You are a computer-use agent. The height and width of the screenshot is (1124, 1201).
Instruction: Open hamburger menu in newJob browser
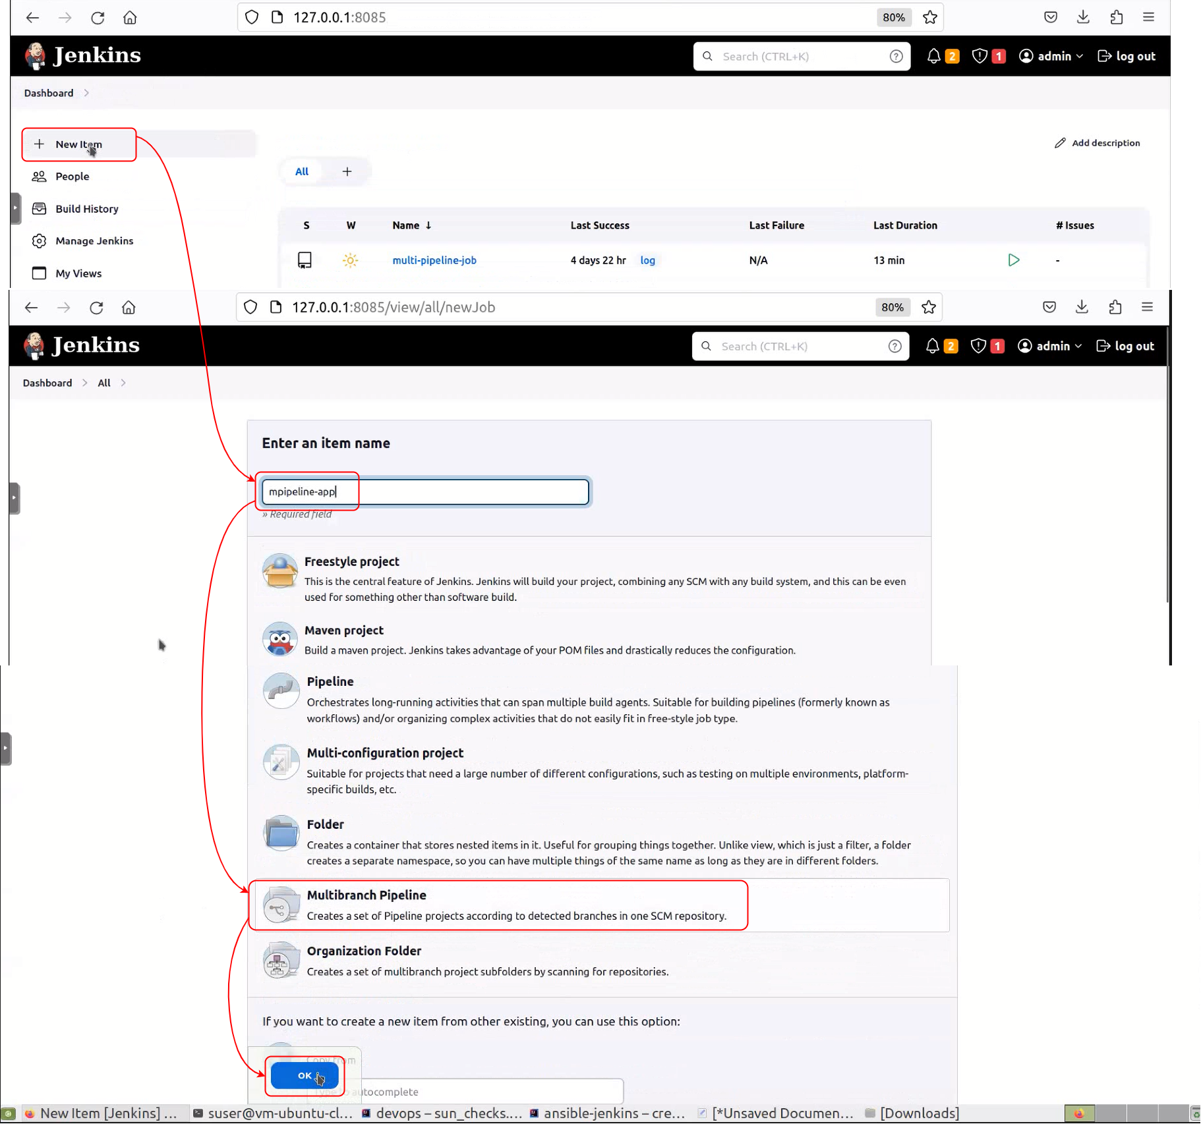(x=1147, y=308)
